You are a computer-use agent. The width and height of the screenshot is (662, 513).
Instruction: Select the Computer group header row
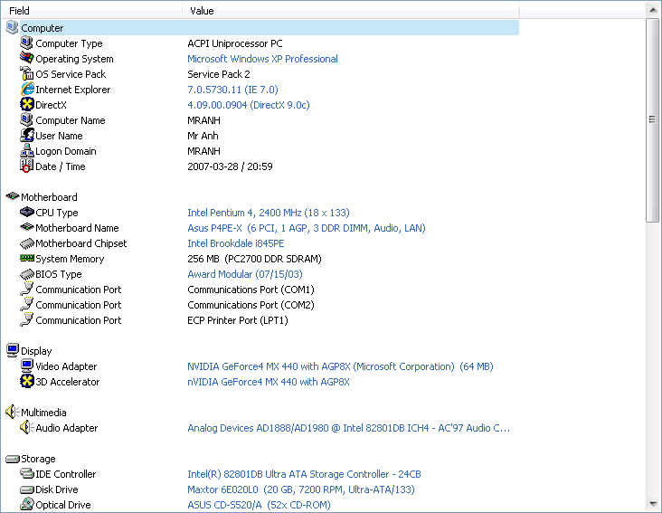(261, 28)
